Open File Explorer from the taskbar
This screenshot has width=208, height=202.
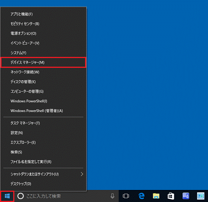(x=156, y=196)
